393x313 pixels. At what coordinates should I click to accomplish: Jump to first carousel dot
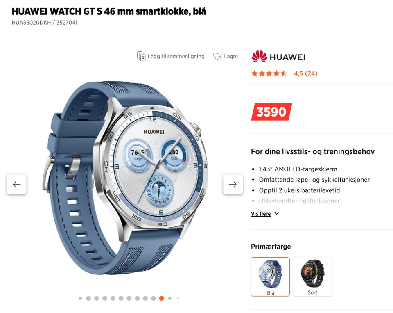point(80,298)
